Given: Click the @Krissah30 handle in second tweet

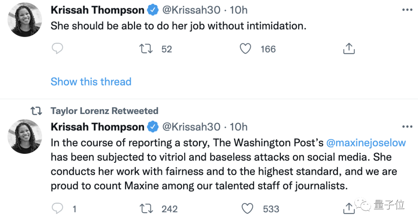Looking at the screenshot, I should tap(191, 127).
